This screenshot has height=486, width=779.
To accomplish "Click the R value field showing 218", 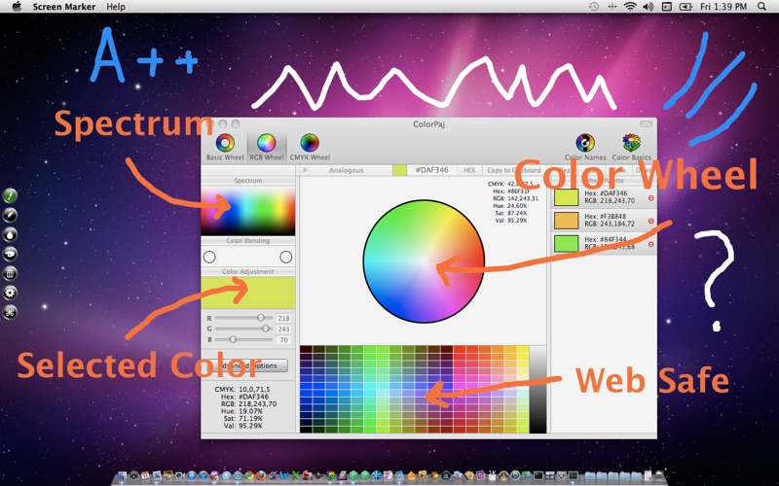I will (x=283, y=319).
